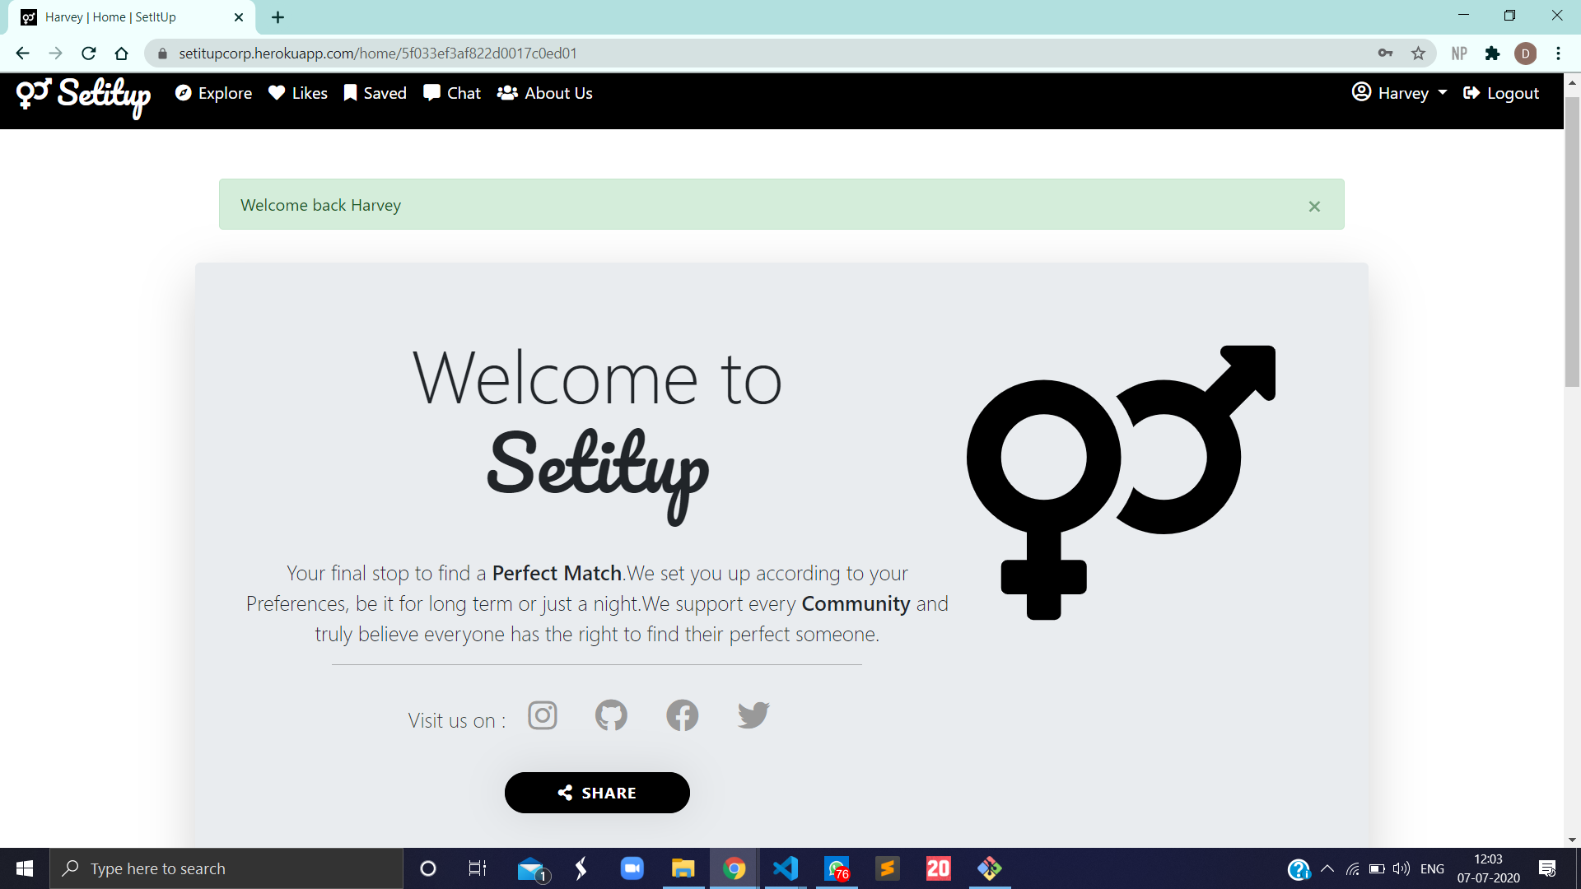Open the Chat section
Viewport: 1581px width, 889px height.
click(452, 93)
